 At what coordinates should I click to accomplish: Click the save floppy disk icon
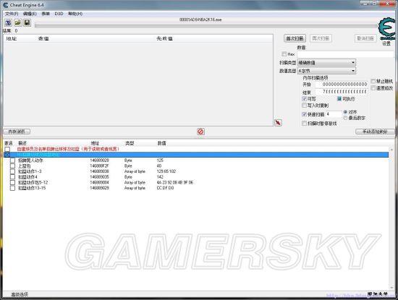point(27,22)
